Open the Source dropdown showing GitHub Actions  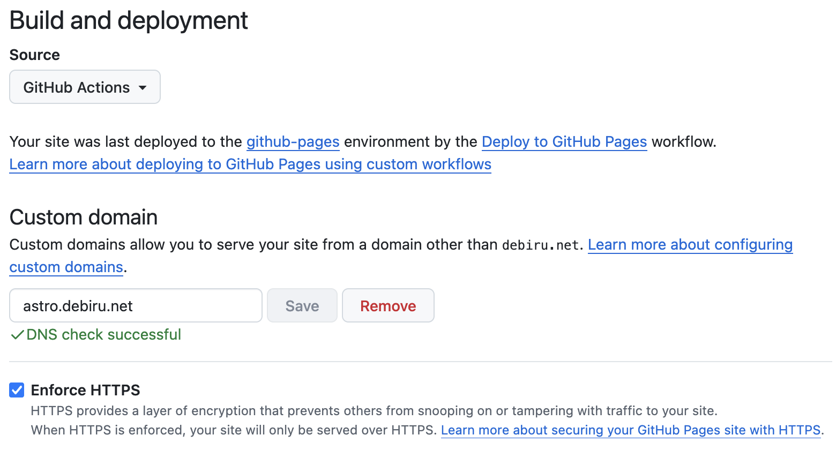coord(84,87)
